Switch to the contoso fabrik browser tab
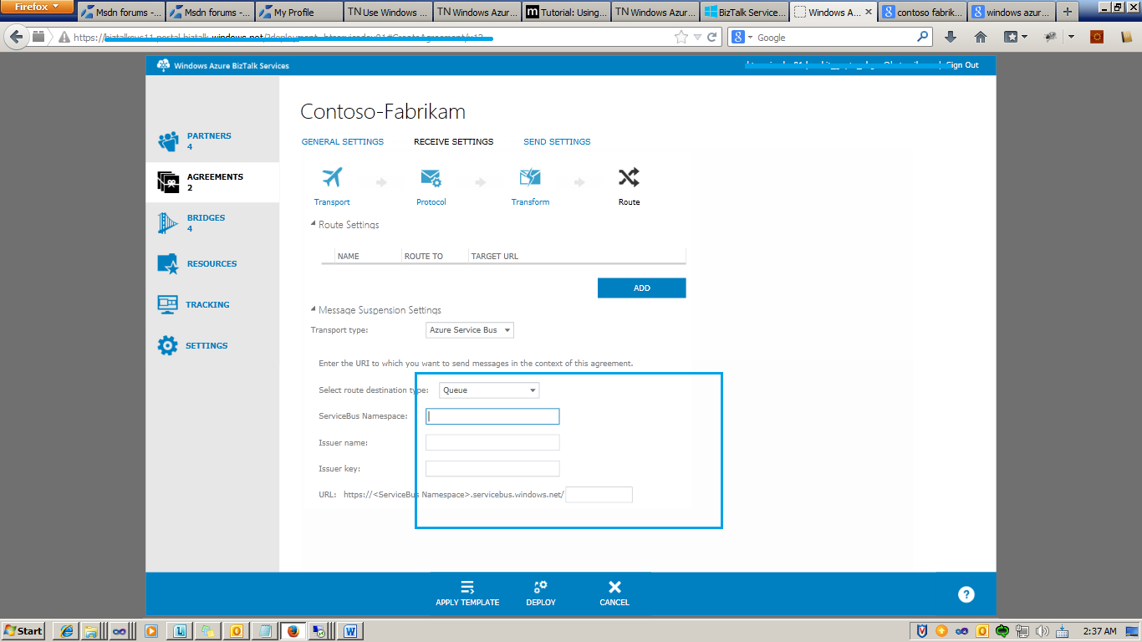The height and width of the screenshot is (642, 1142). click(x=923, y=13)
